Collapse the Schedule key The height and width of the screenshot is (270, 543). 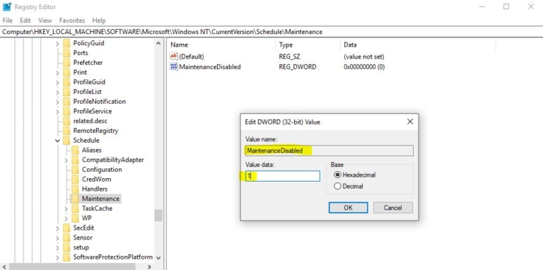click(57, 141)
